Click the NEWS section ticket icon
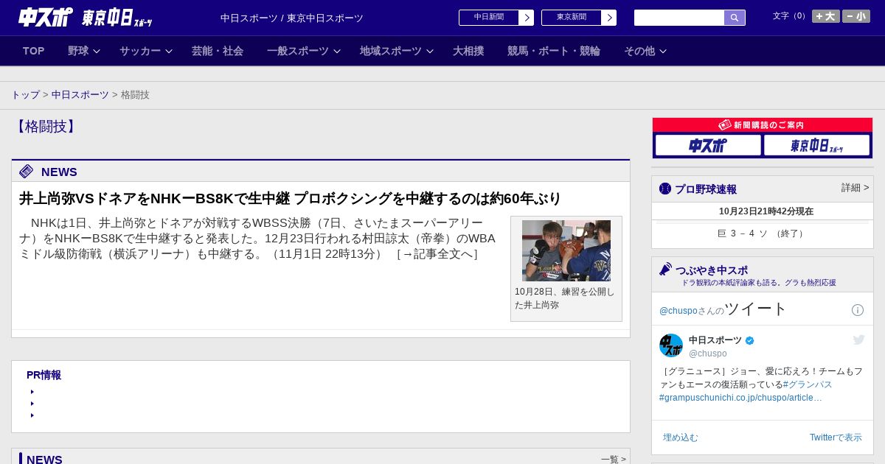Viewport: 885px width, 464px height. pos(27,172)
